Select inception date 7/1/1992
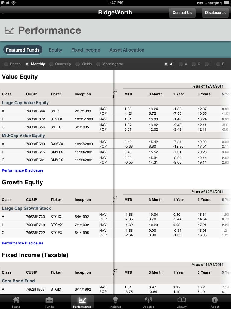 82,225
